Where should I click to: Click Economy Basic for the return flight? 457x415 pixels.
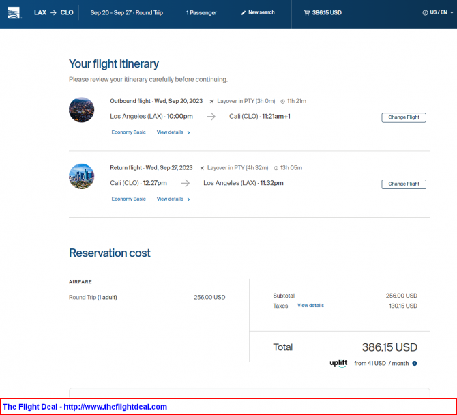(128, 199)
